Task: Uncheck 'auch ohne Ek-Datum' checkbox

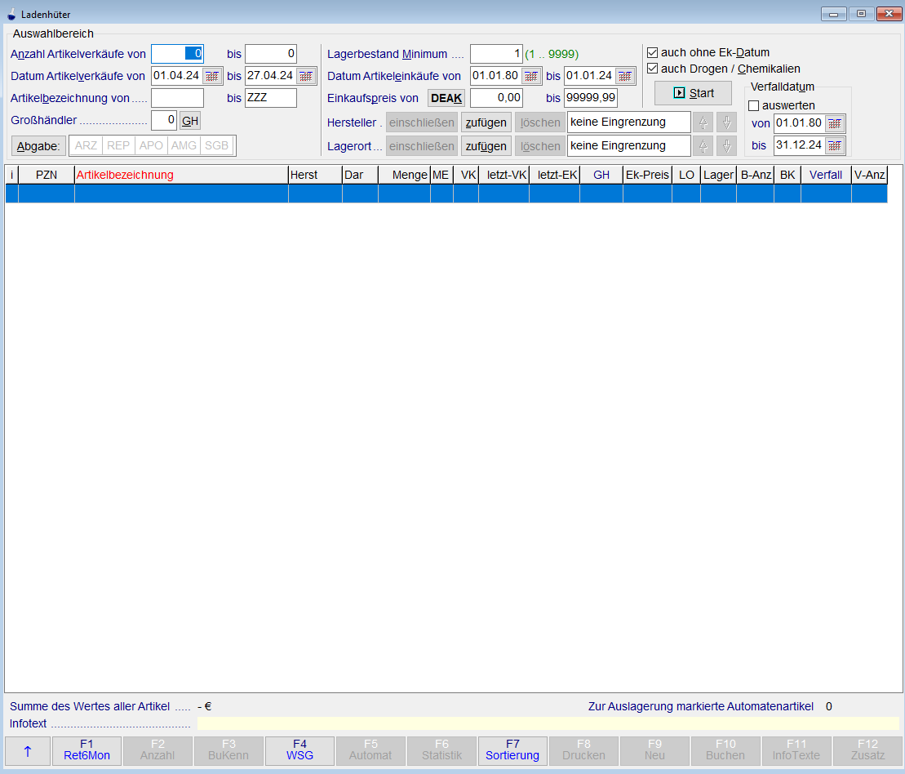Action: [x=652, y=52]
